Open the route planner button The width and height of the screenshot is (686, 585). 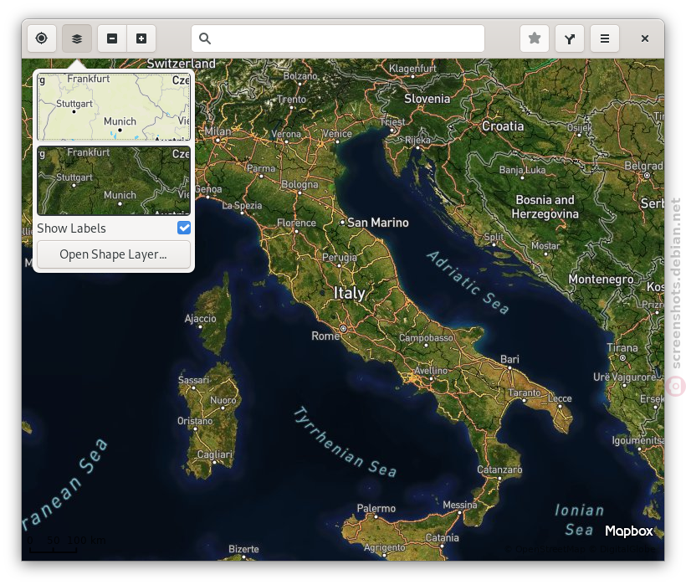(x=569, y=38)
